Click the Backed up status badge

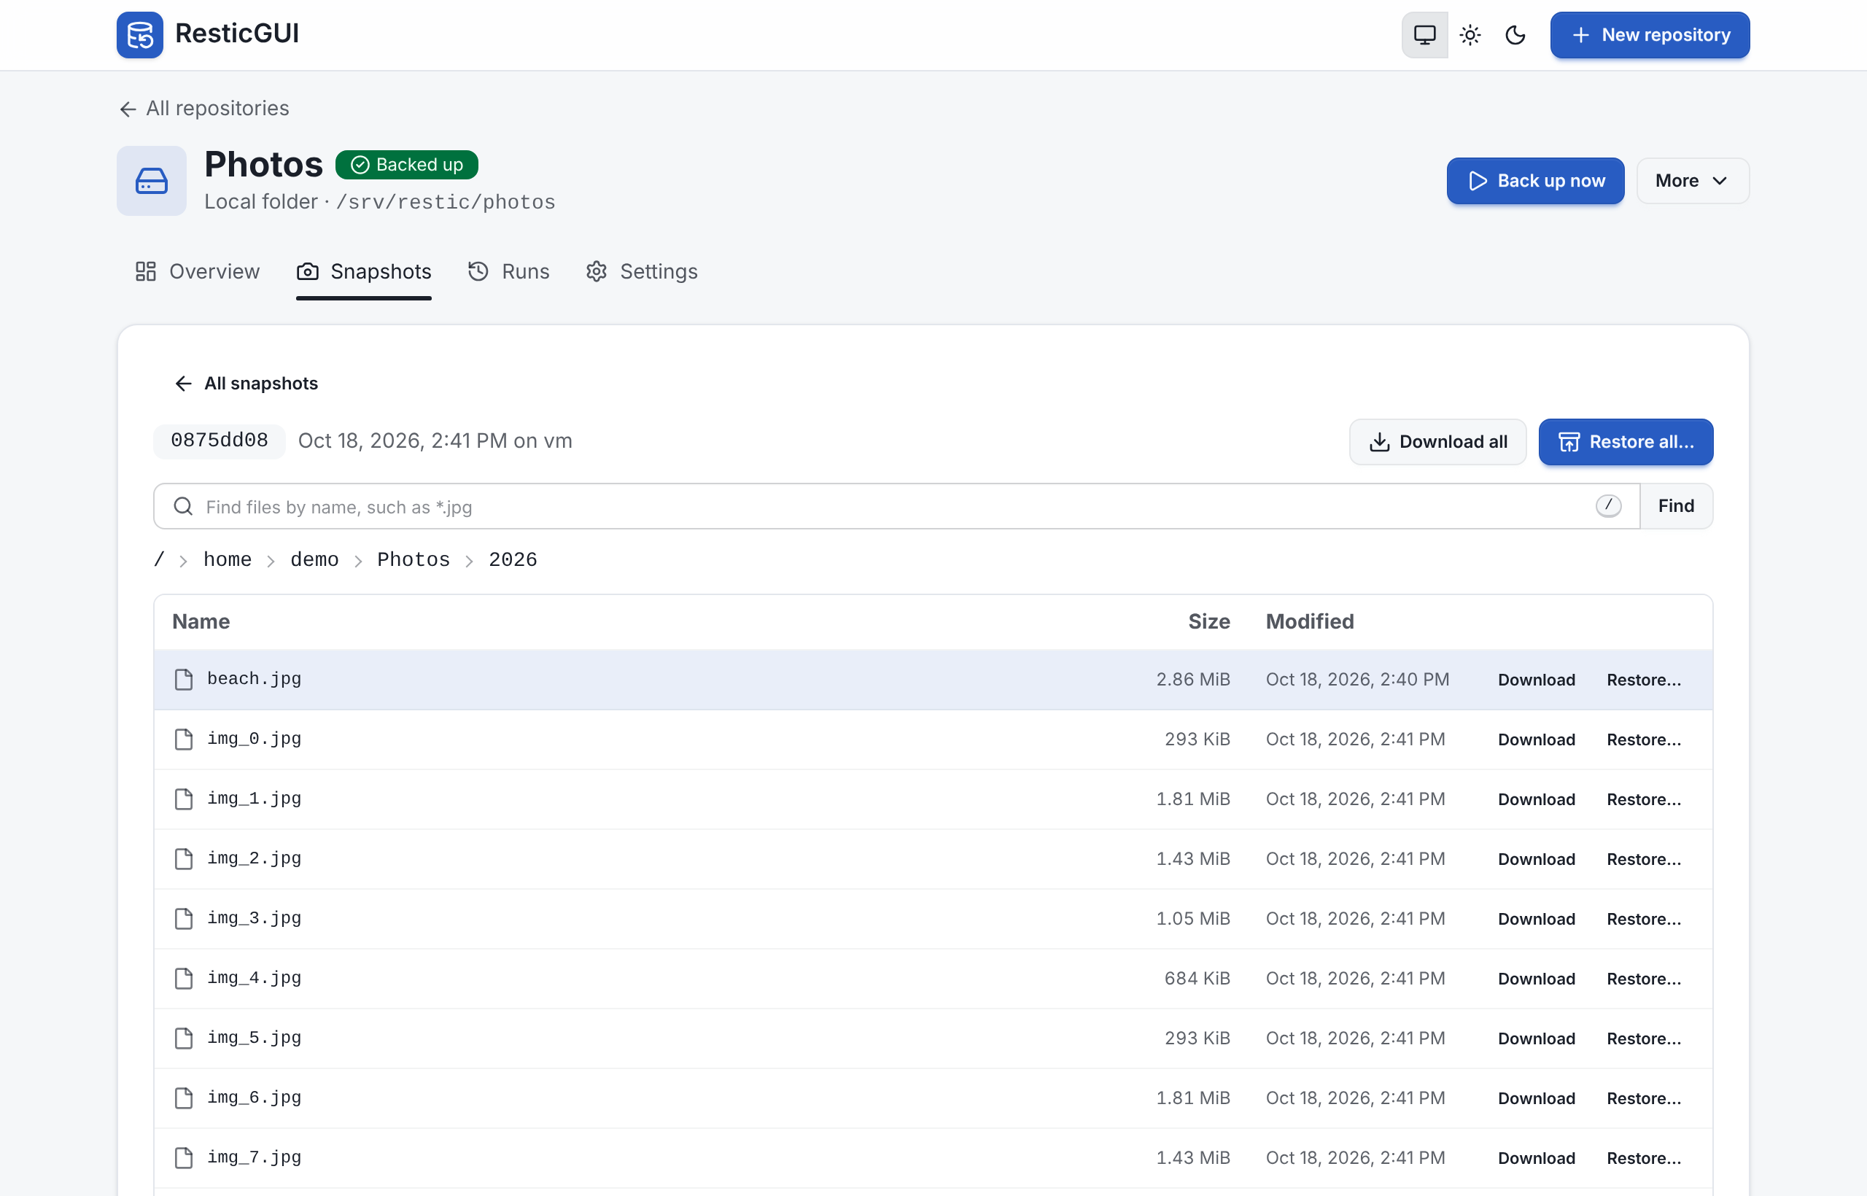[x=406, y=165]
